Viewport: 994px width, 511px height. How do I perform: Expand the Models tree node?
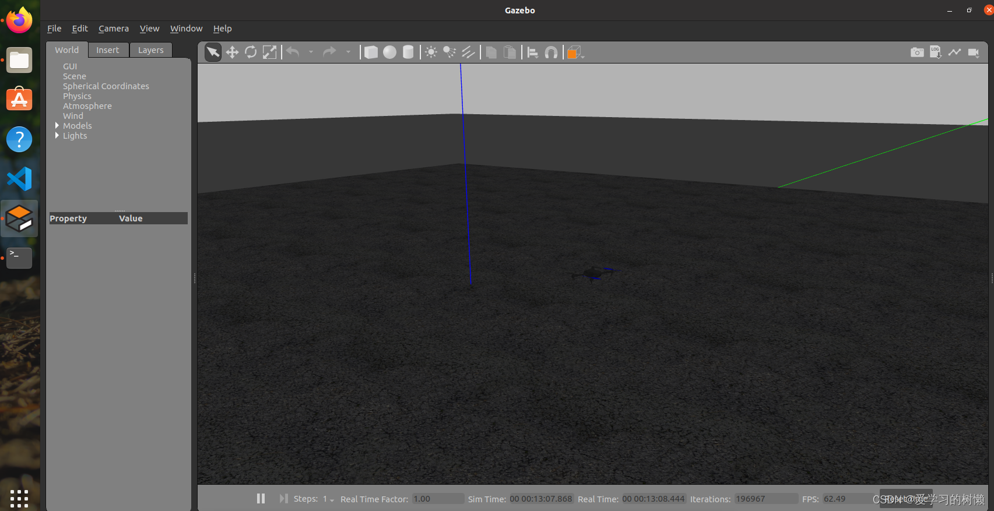pos(57,125)
